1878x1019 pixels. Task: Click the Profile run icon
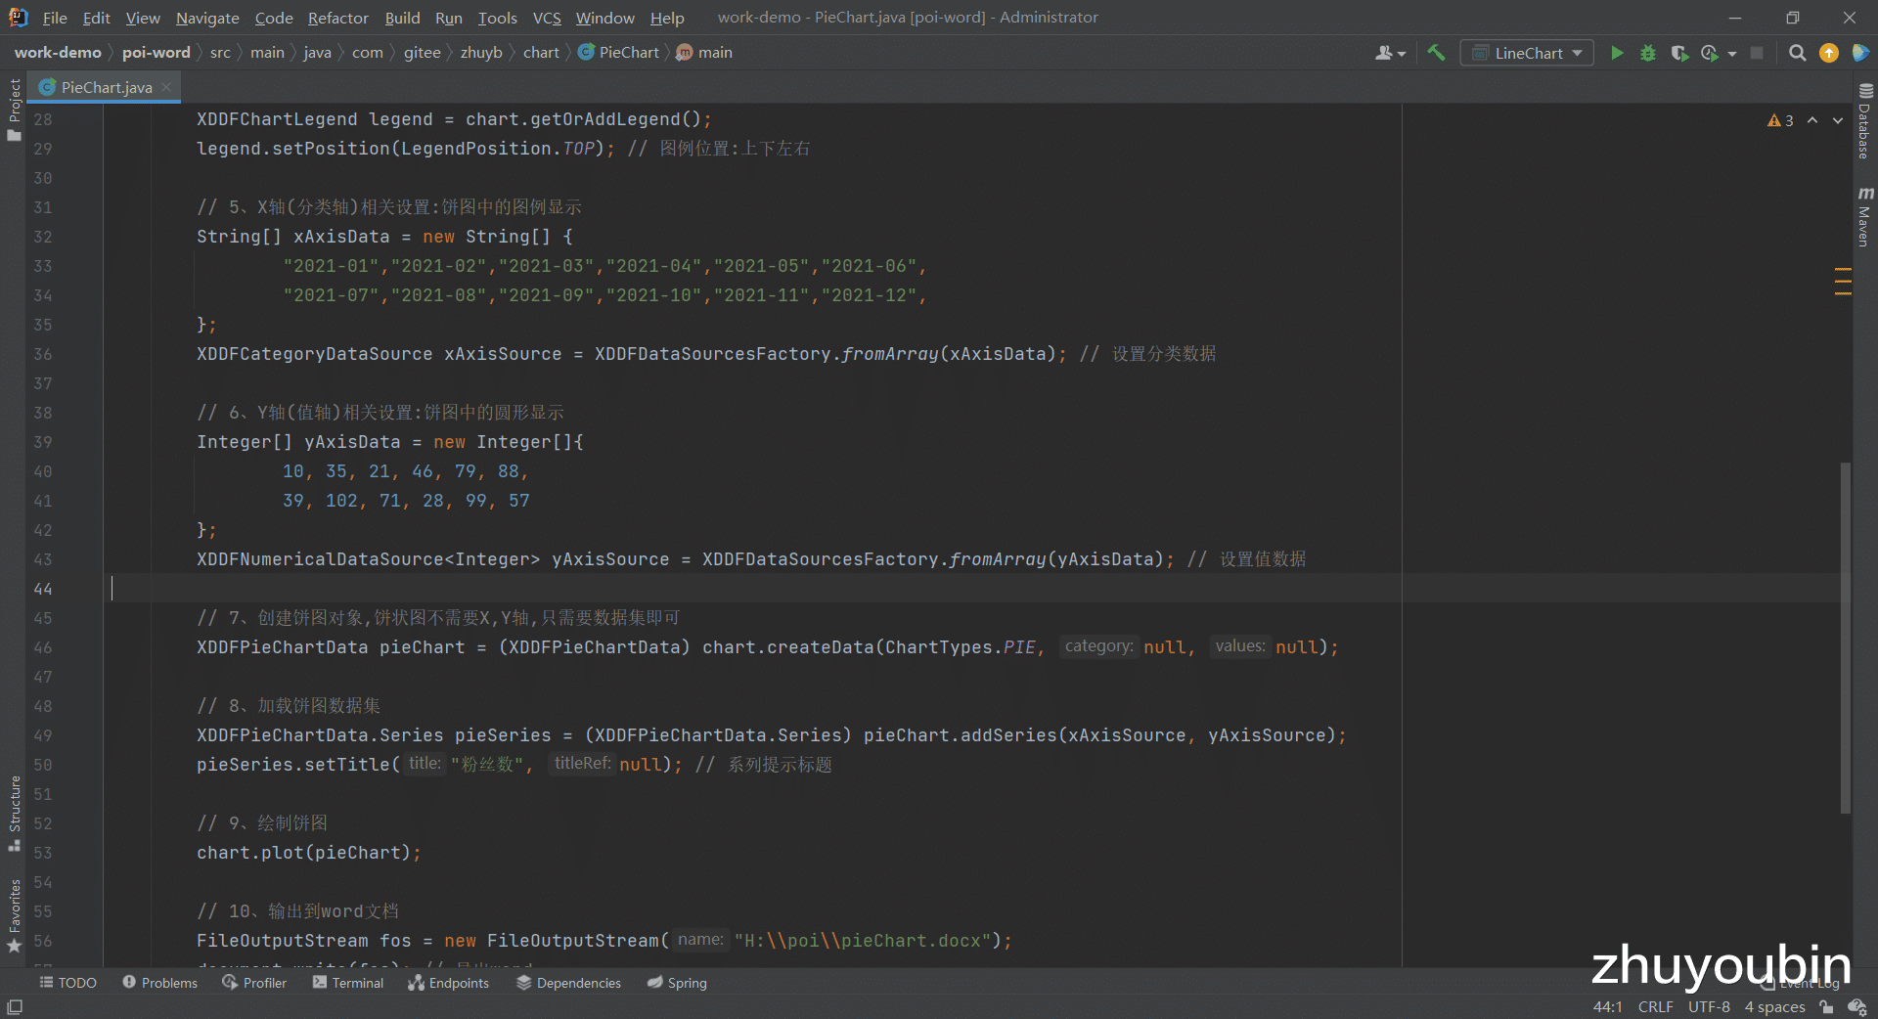tap(1710, 53)
